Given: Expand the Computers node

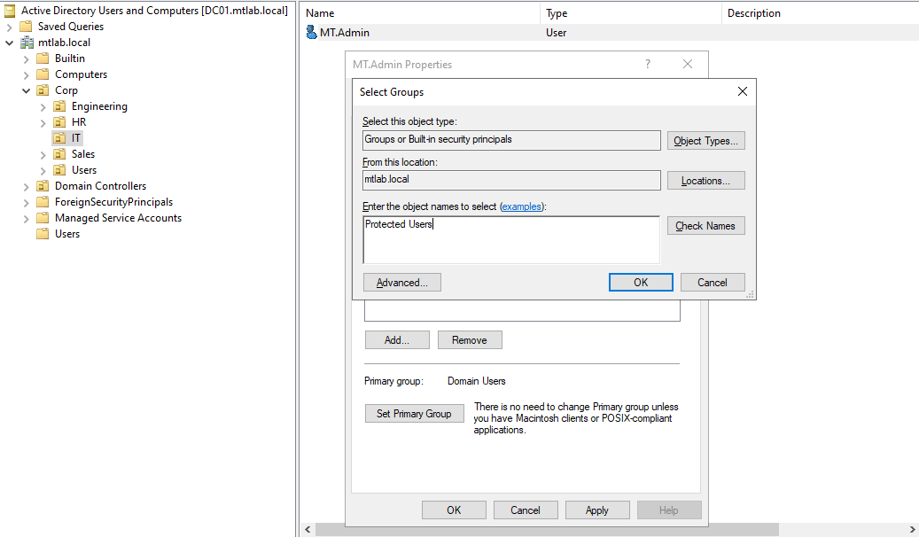Looking at the screenshot, I should click(26, 75).
